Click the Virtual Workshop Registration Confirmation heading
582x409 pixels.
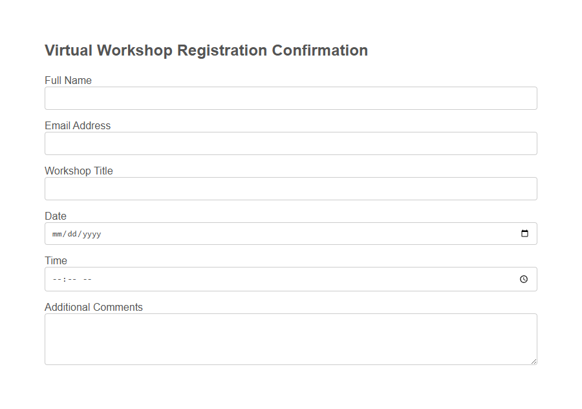point(206,50)
